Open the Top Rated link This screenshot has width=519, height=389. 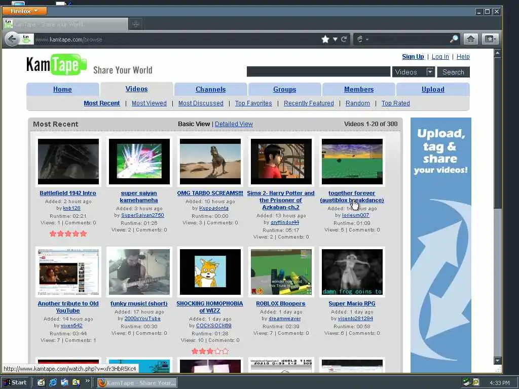[x=395, y=103]
